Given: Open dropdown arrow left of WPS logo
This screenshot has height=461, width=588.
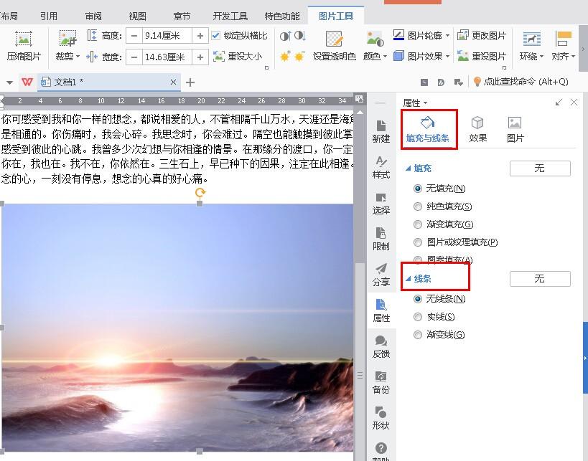Looking at the screenshot, I should pyautogui.click(x=10, y=82).
